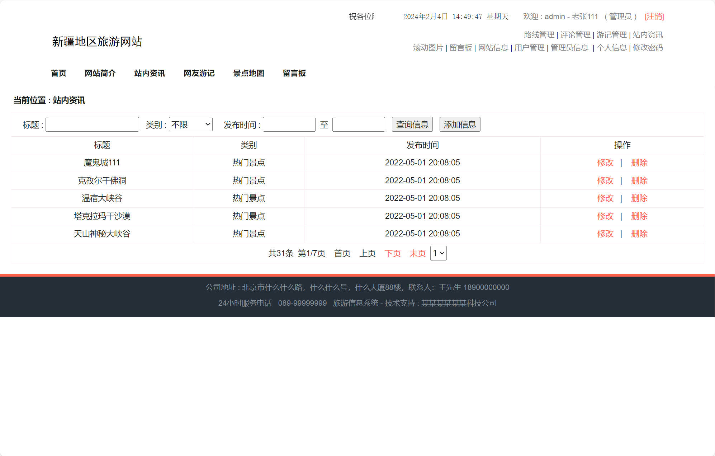This screenshot has width=715, height=456.
Task: Edit the 塔克拉玛干沙漠 entry
Action: pos(605,216)
